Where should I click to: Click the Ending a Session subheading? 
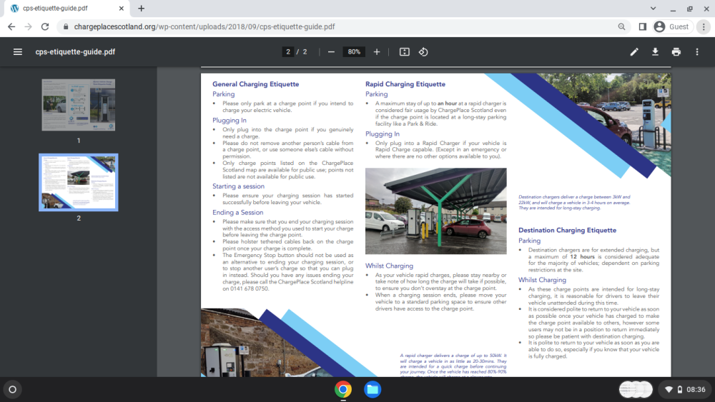(237, 213)
